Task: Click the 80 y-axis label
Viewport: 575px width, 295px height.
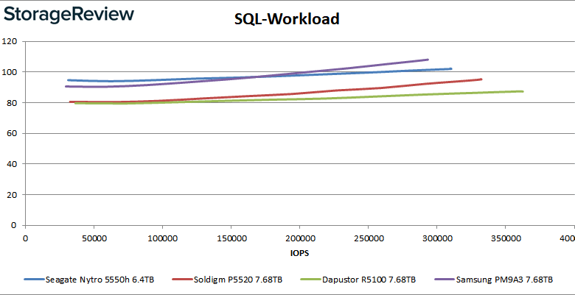Action: (x=11, y=103)
